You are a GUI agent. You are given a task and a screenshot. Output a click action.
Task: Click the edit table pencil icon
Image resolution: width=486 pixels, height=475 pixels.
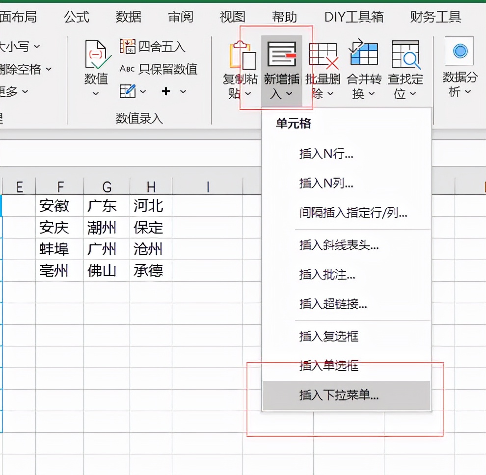pyautogui.click(x=128, y=91)
